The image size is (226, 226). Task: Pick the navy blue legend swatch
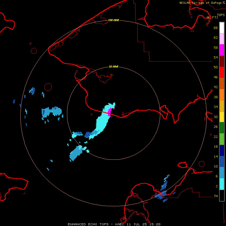(x=222, y=150)
